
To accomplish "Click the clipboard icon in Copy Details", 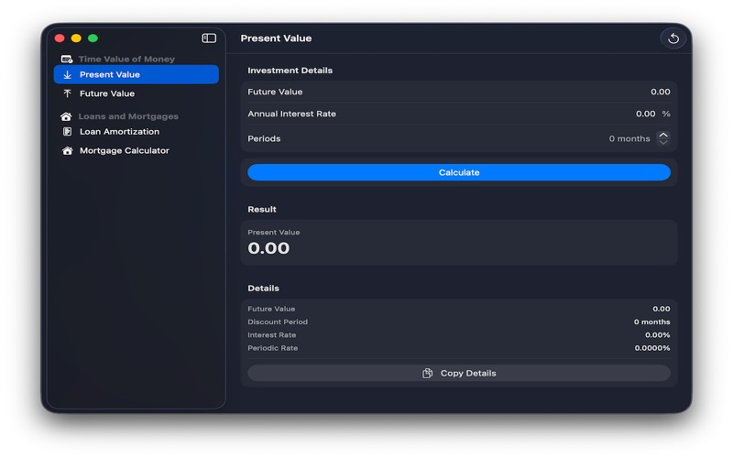I will coord(427,374).
